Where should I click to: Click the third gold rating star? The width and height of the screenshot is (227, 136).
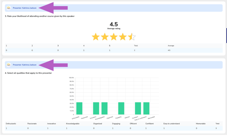(113, 37)
